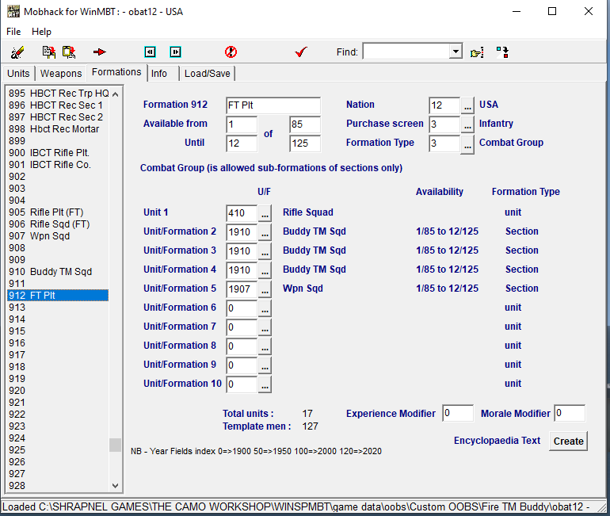Open Nation picker with the ellipsis button
610x516 pixels.
(x=467, y=105)
